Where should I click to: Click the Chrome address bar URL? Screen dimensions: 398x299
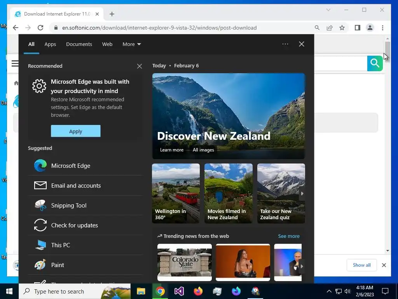[x=159, y=28]
